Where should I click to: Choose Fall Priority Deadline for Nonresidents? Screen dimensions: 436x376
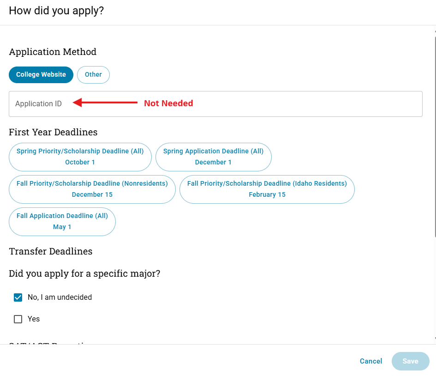[x=92, y=189]
